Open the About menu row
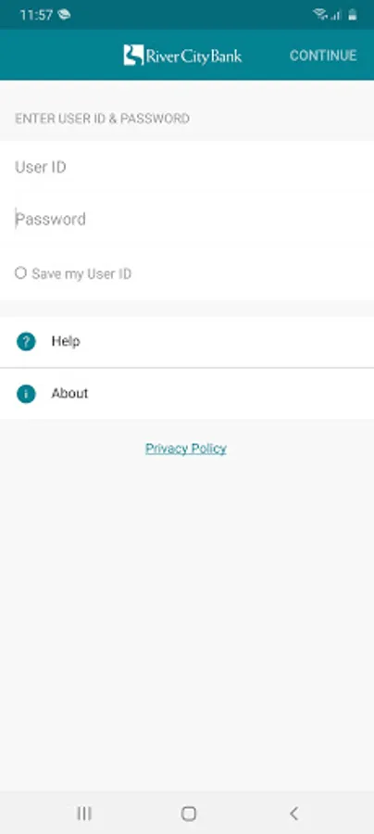 pyautogui.click(x=187, y=394)
